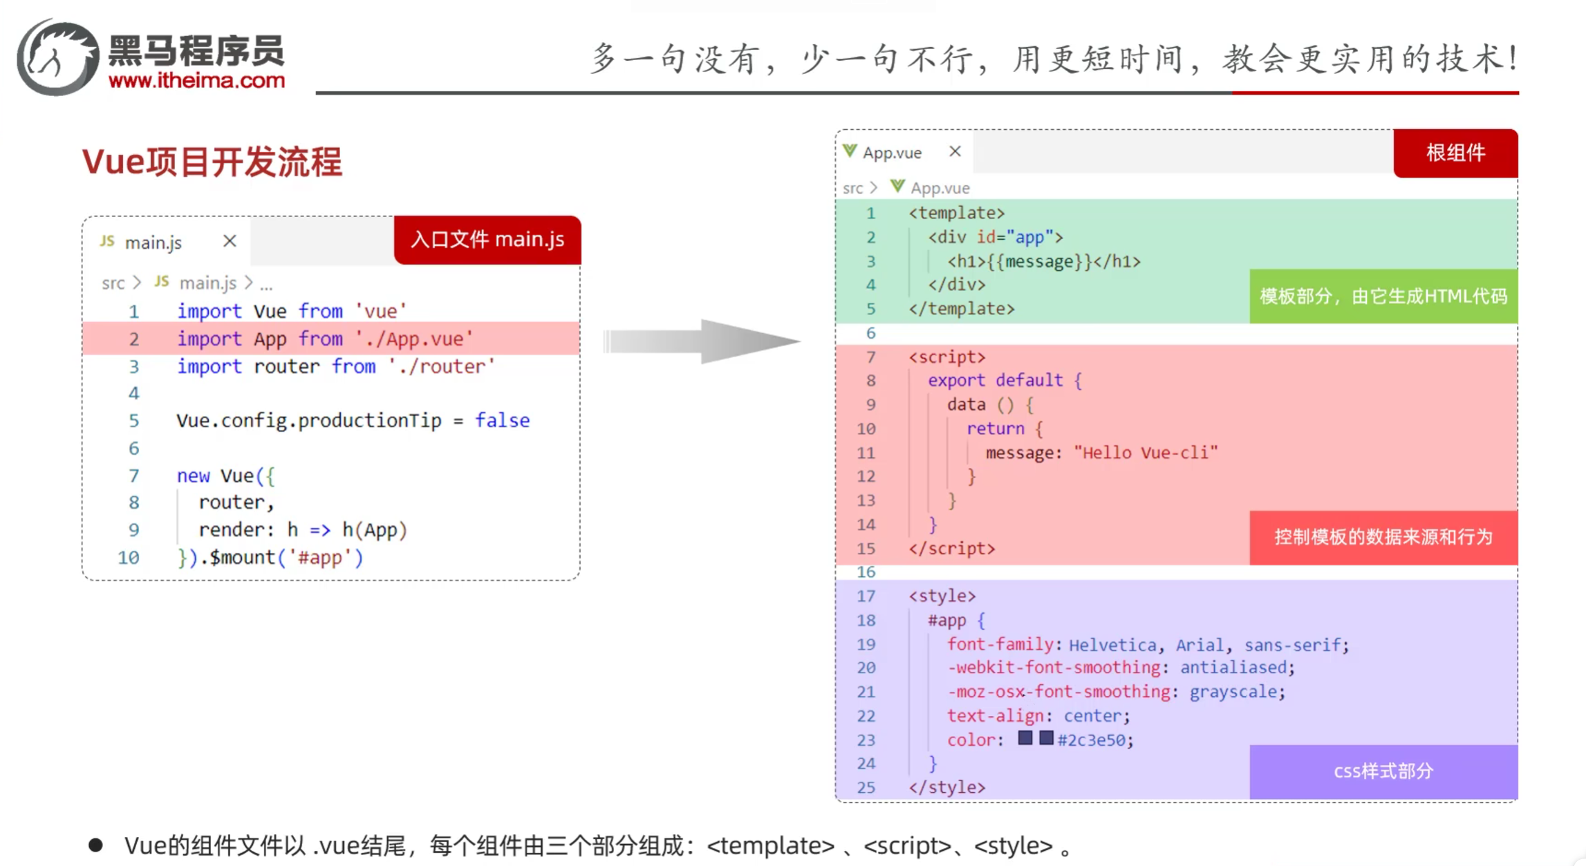Click the www.itheima.com link

coord(197,81)
